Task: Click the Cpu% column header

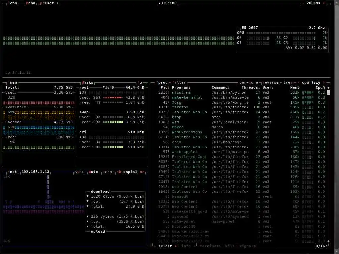Action: click(320, 87)
